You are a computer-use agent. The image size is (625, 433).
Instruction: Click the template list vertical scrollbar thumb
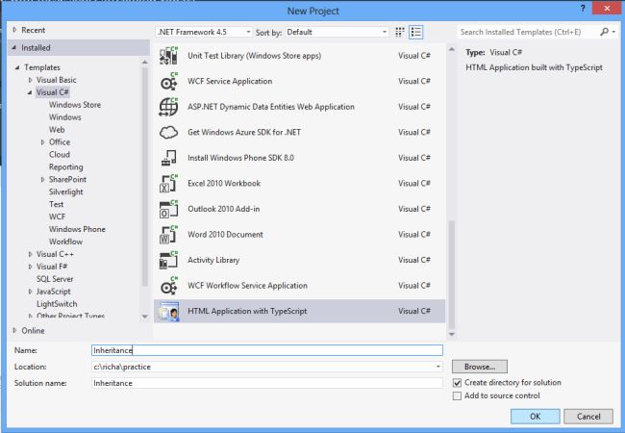[452, 274]
